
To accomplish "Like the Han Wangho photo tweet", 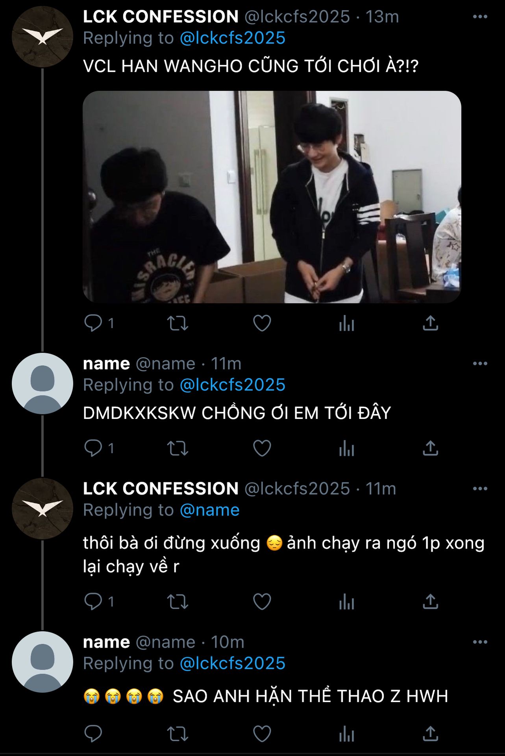I will [262, 323].
